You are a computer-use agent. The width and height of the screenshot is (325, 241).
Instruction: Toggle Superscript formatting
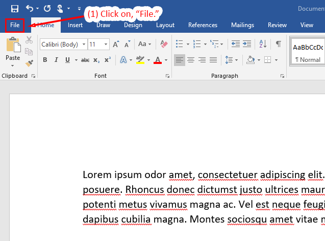point(108,60)
